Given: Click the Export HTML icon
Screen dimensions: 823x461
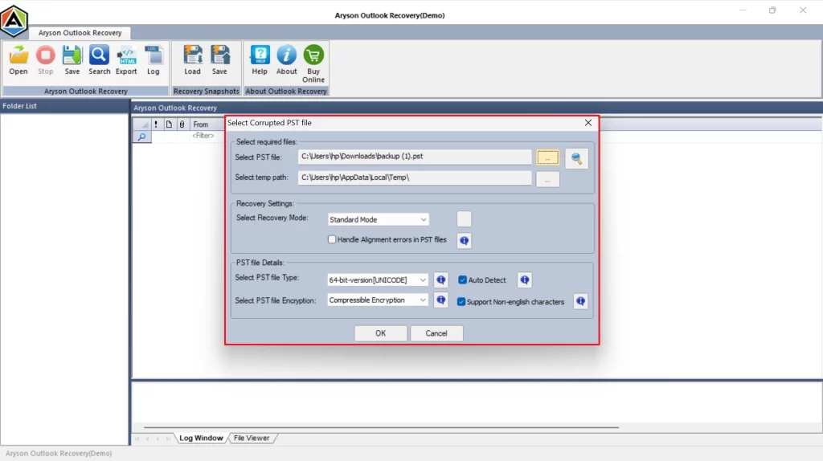Looking at the screenshot, I should tap(126, 59).
